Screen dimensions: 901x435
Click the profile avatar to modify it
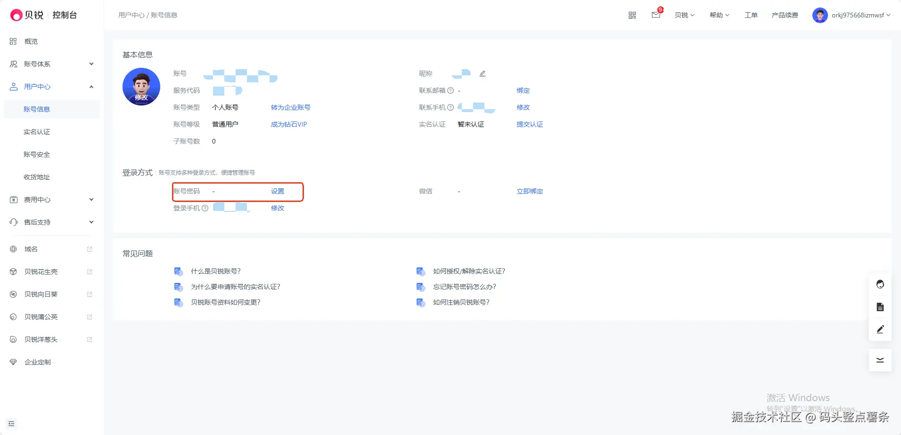pyautogui.click(x=141, y=87)
